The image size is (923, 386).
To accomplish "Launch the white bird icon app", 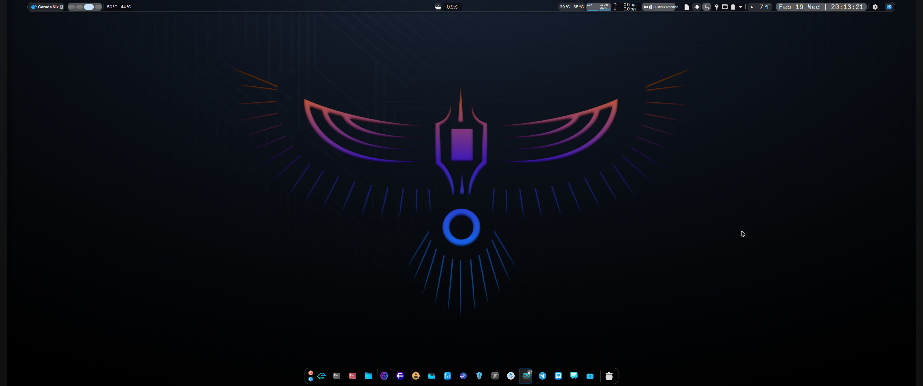I will click(x=511, y=376).
